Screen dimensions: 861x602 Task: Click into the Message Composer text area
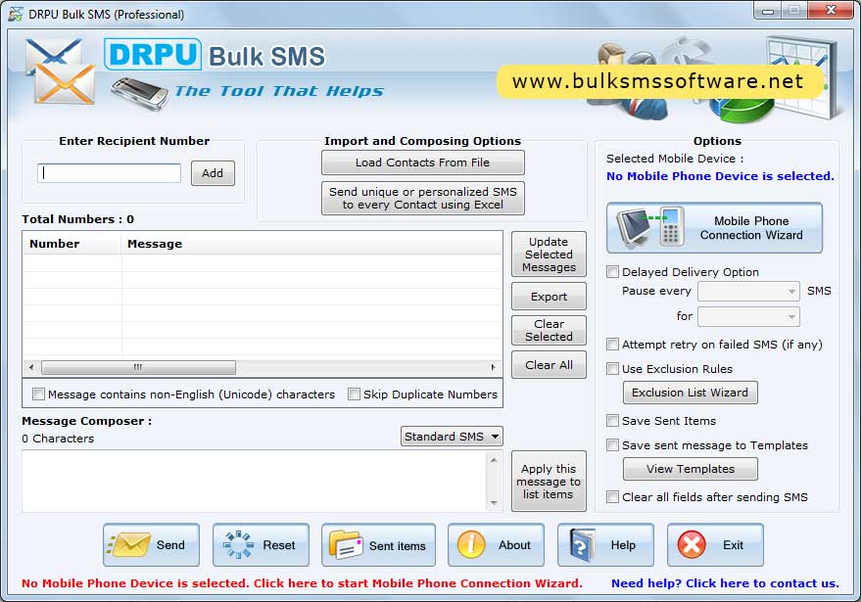point(255,482)
